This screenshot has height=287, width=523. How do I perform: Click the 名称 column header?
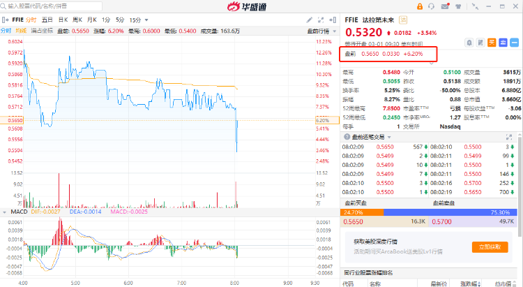pyautogui.click(x=375, y=284)
